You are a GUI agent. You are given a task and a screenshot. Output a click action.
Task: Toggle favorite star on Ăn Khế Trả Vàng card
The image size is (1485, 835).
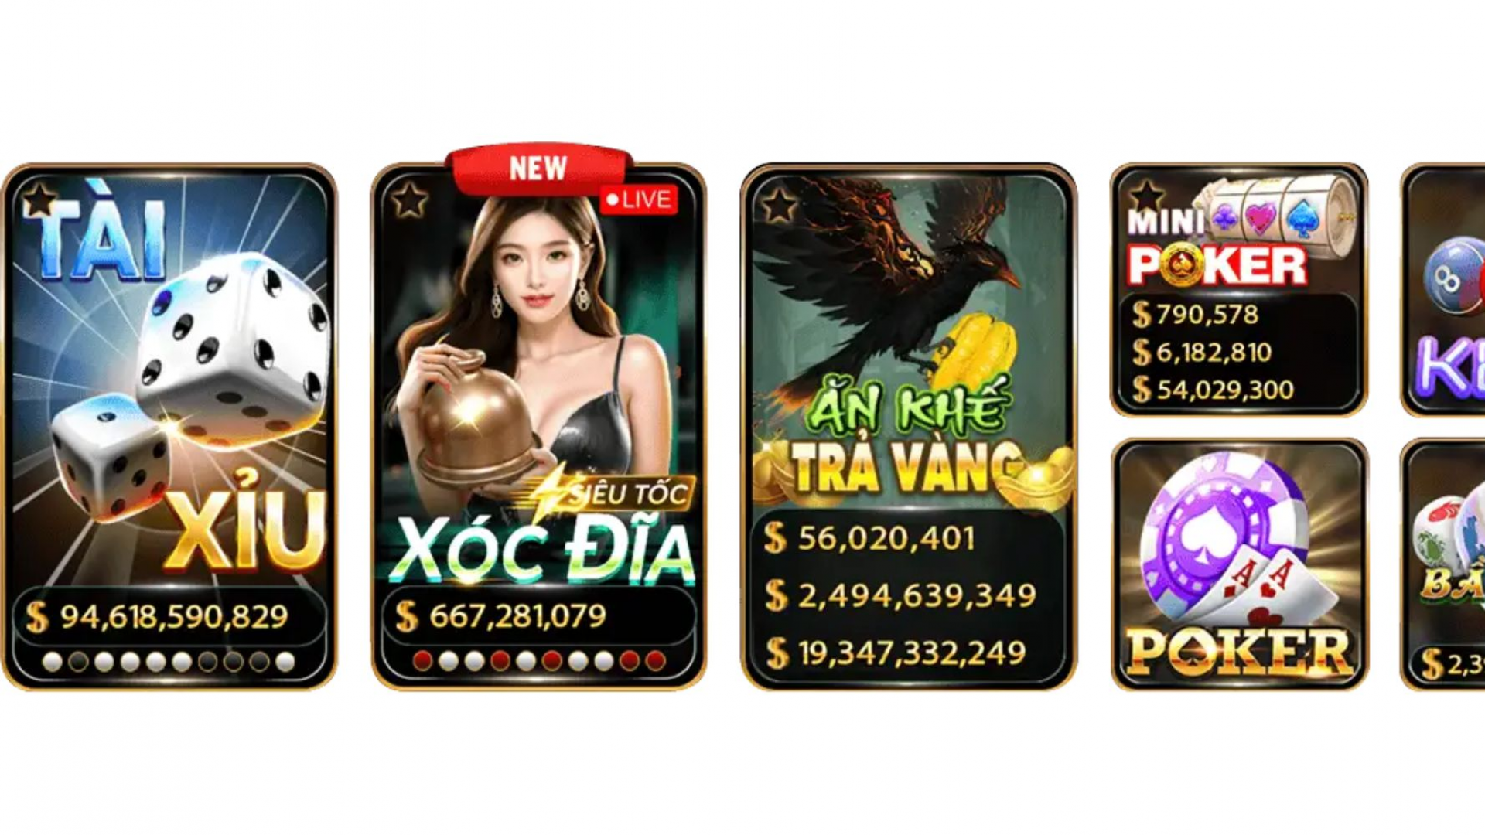[x=779, y=205]
